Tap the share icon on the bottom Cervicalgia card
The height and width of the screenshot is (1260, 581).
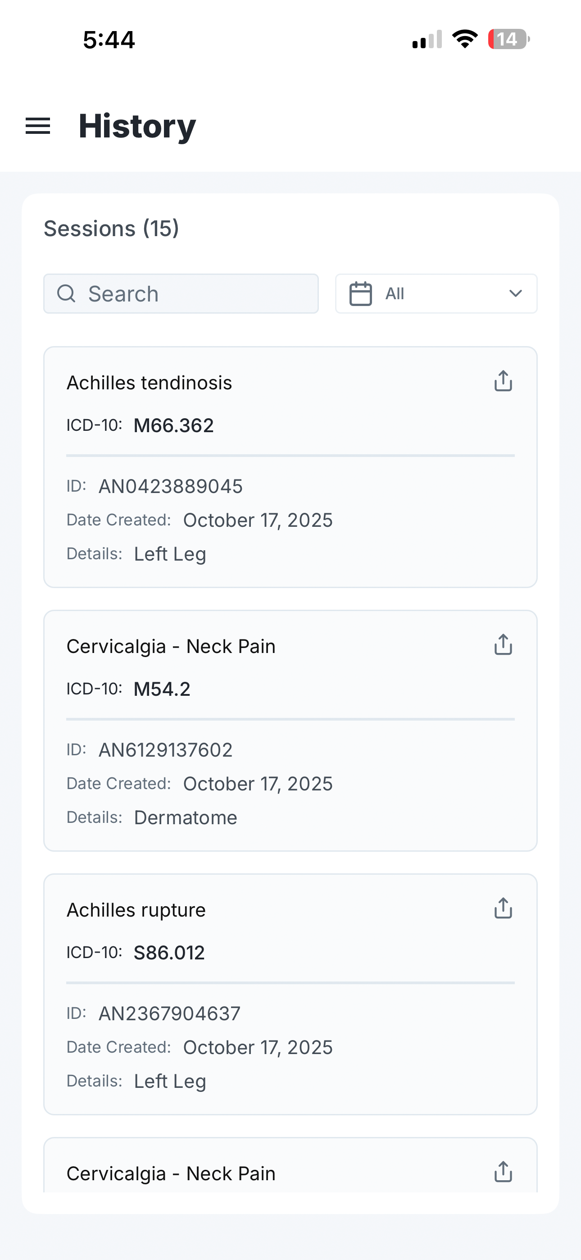pos(503,1172)
